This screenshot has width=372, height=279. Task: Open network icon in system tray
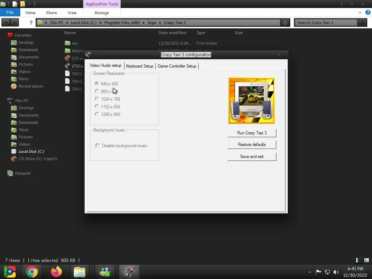[327, 272]
